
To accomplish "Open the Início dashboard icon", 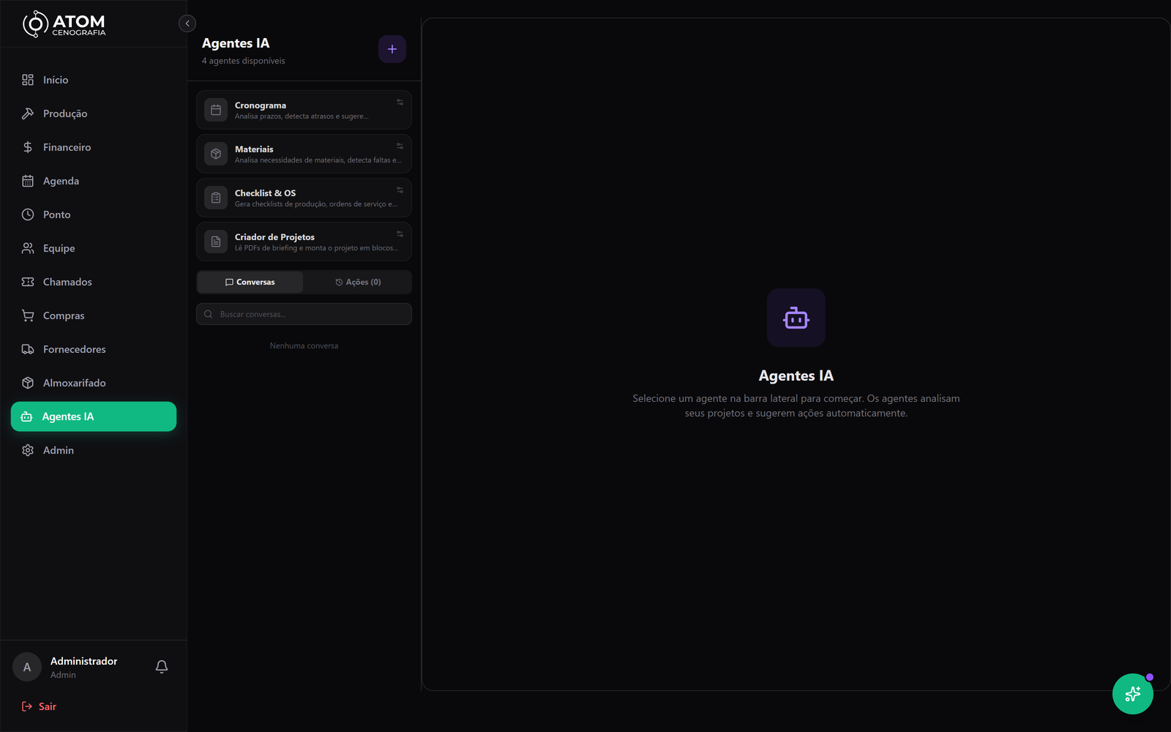I will 28,80.
